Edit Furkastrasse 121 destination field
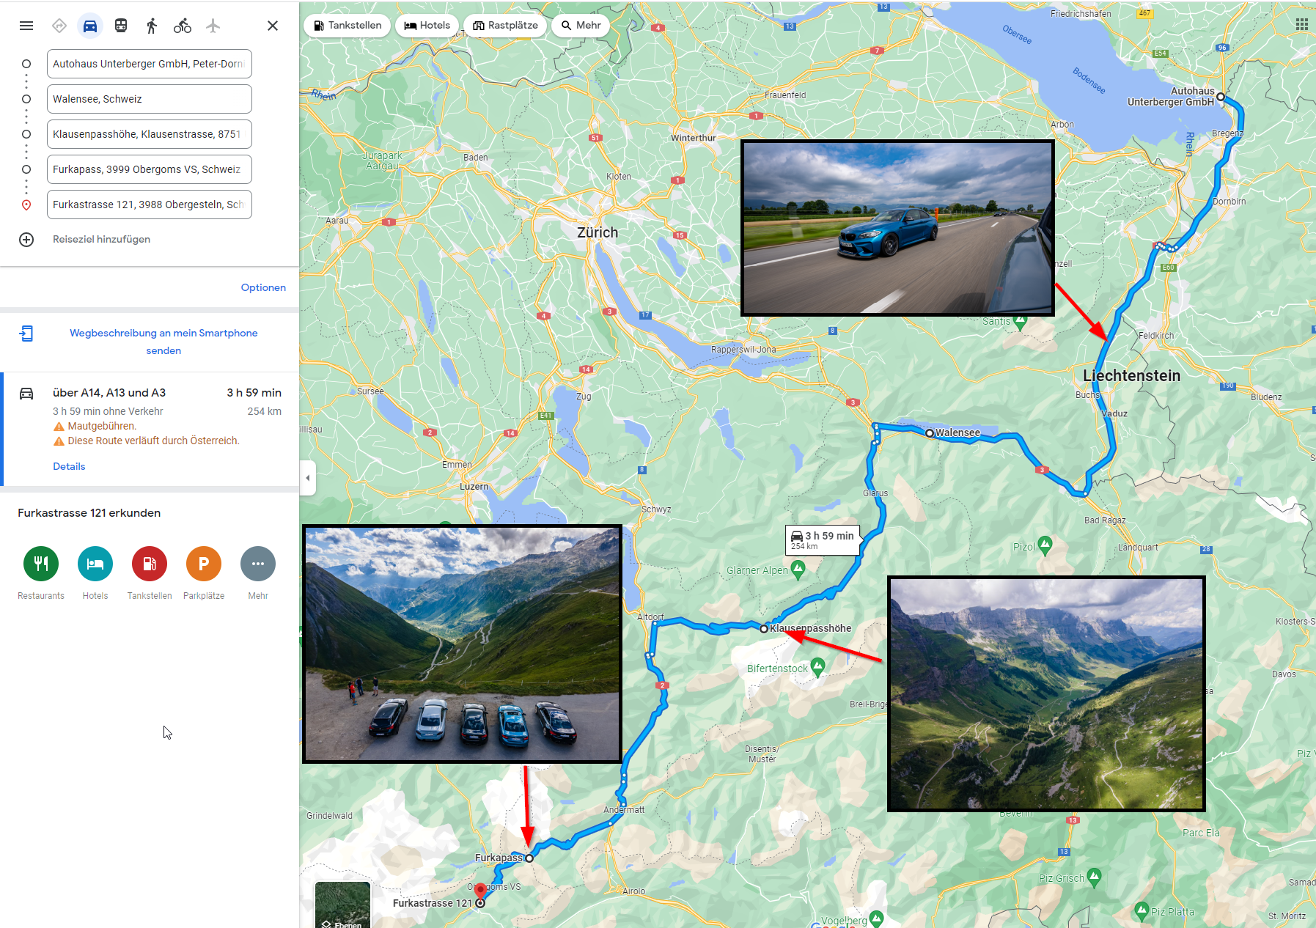Viewport: 1316px width, 928px height. point(150,205)
